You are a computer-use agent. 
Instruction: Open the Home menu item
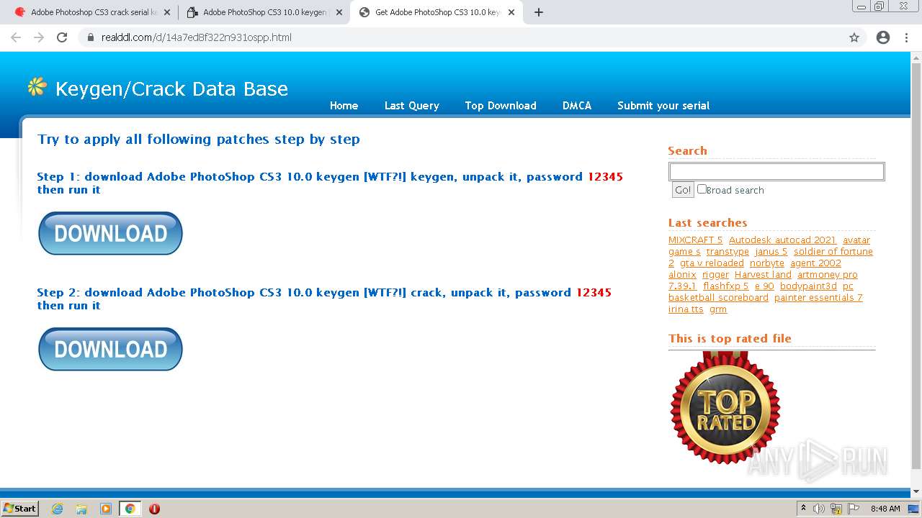(344, 106)
